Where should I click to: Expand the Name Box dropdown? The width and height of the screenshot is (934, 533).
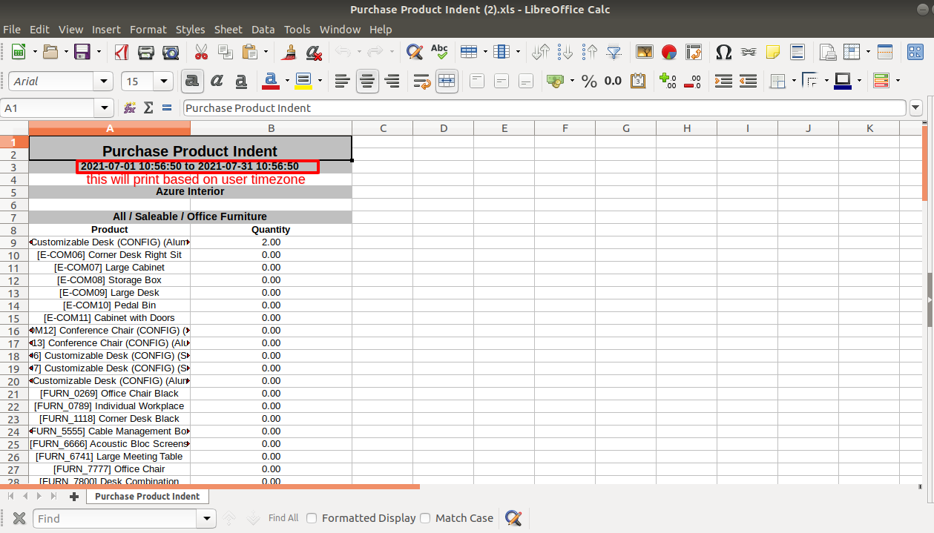click(105, 107)
